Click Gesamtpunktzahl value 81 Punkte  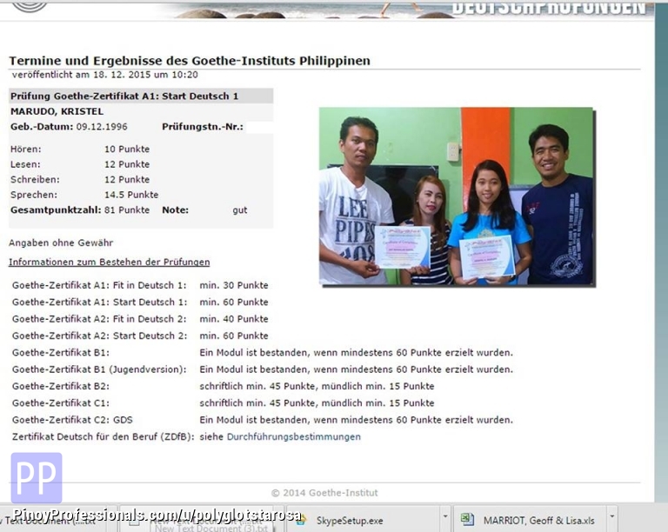127,210
